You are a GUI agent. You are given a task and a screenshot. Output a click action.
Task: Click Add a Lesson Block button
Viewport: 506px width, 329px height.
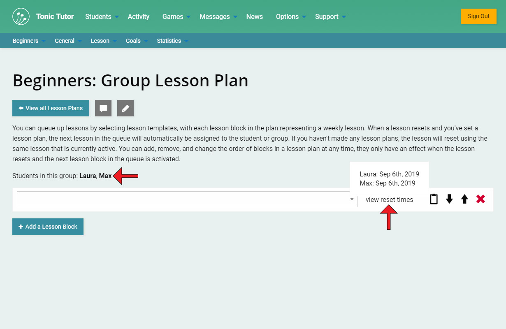tap(48, 227)
